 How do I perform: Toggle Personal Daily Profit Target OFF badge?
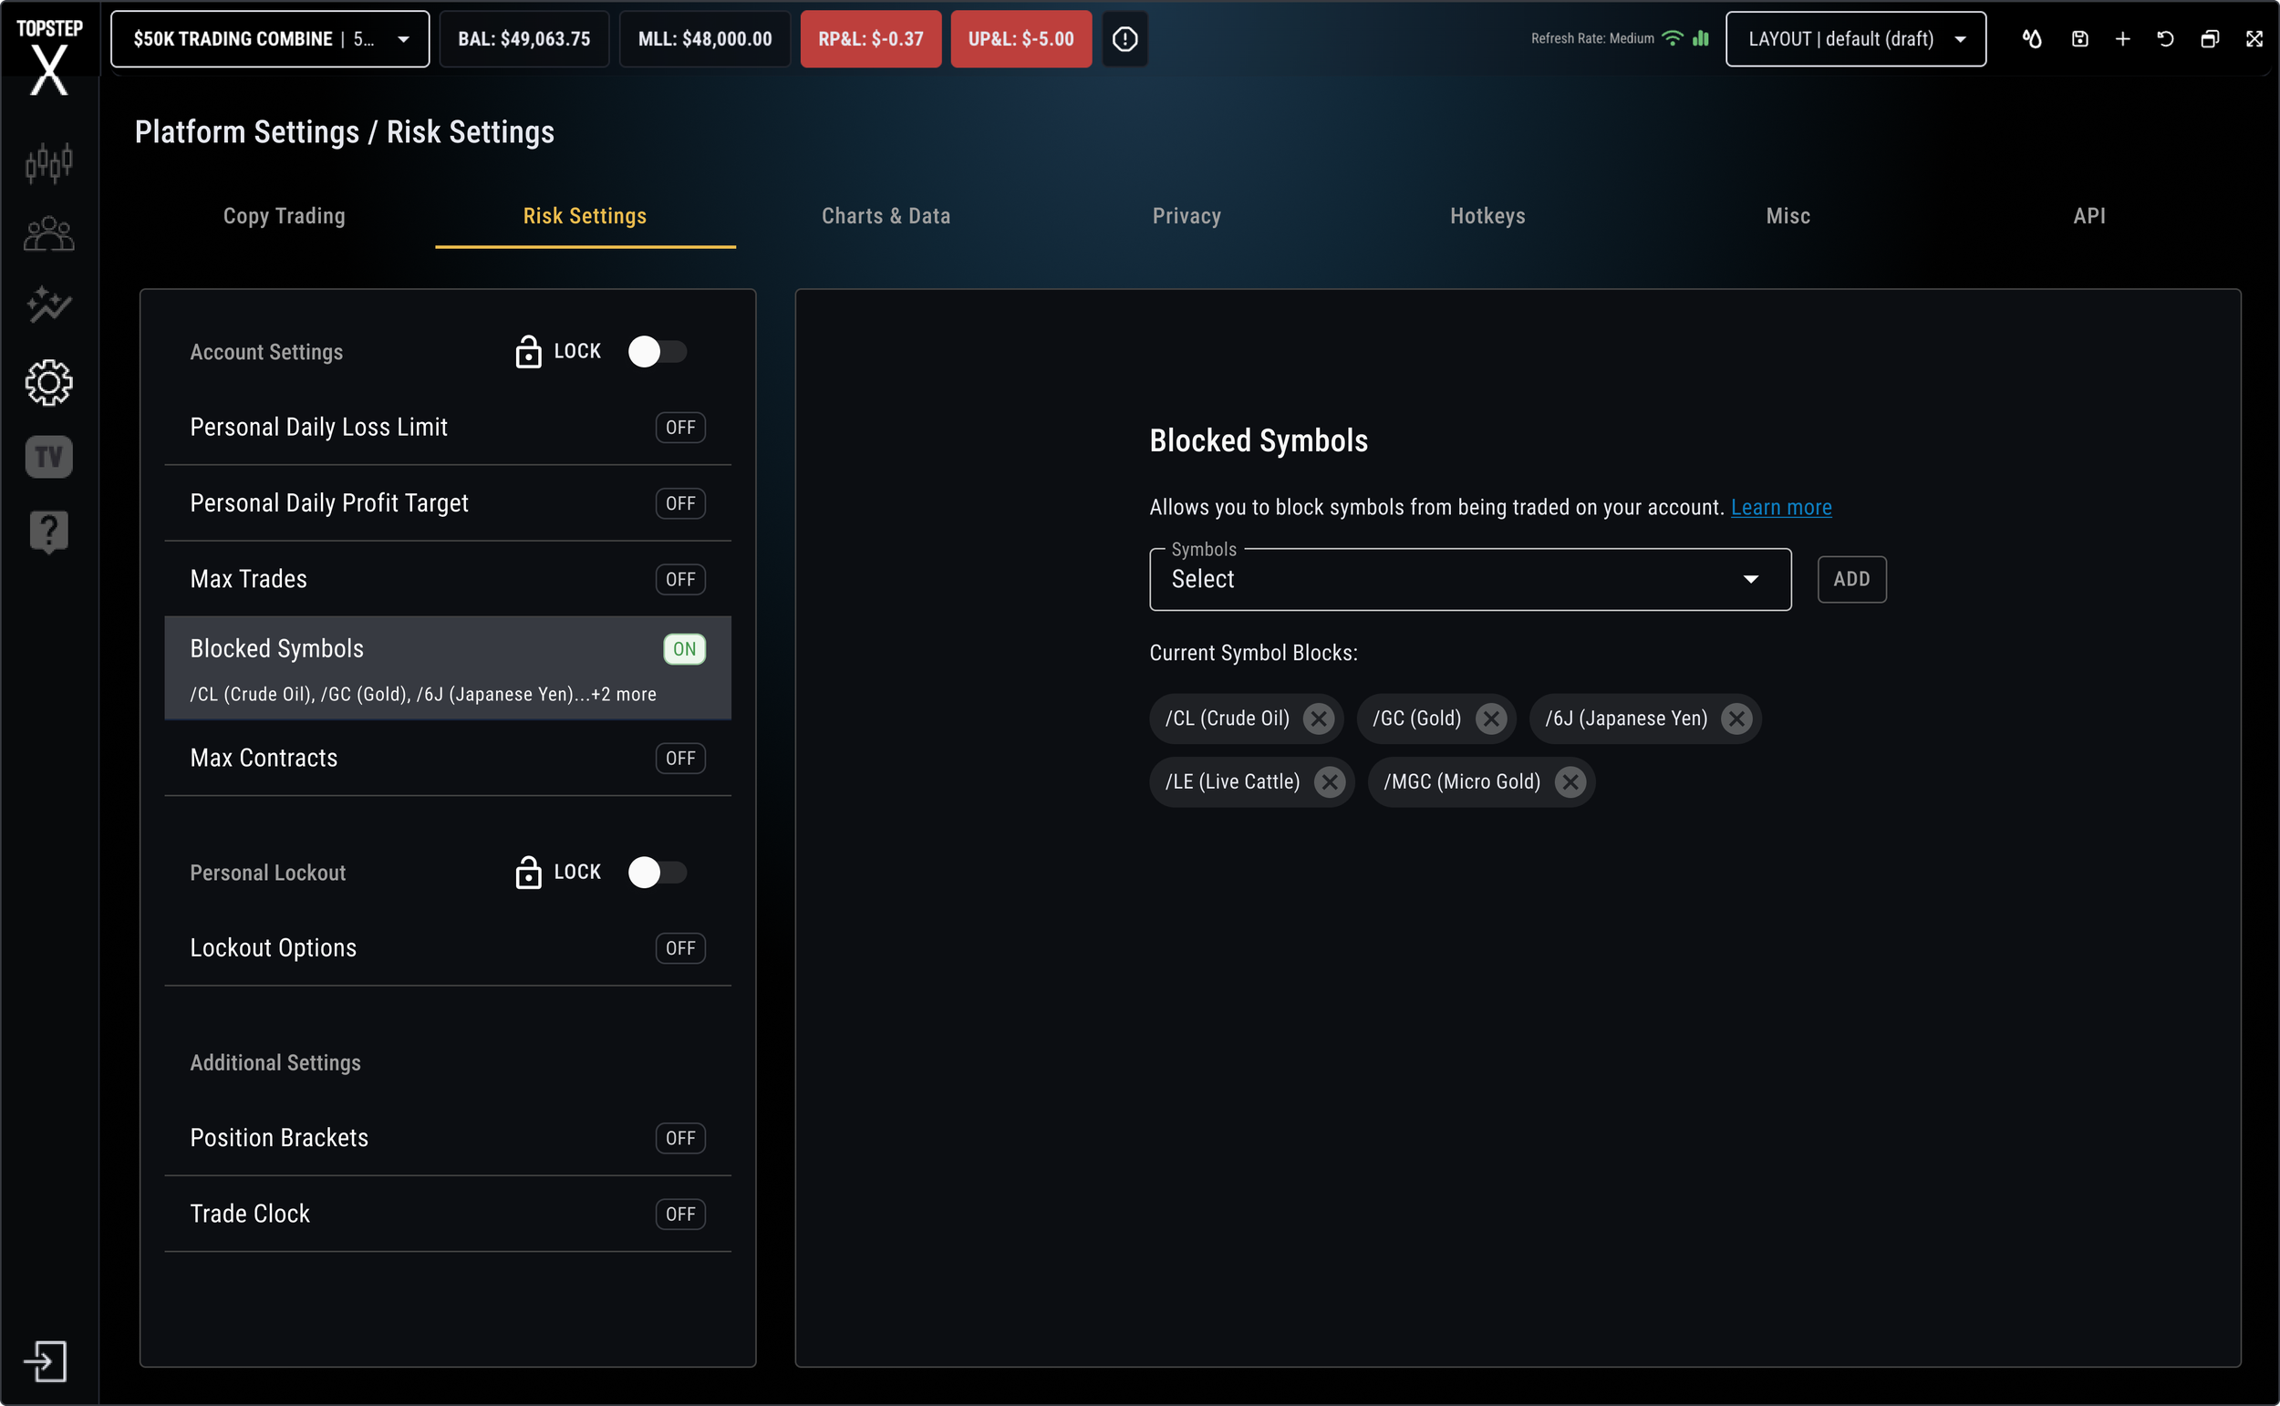679,503
